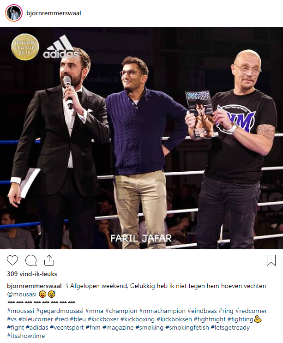Click bjornremmerswaal username in the caption
Screen dimensions: 283x343
click(x=34, y=286)
